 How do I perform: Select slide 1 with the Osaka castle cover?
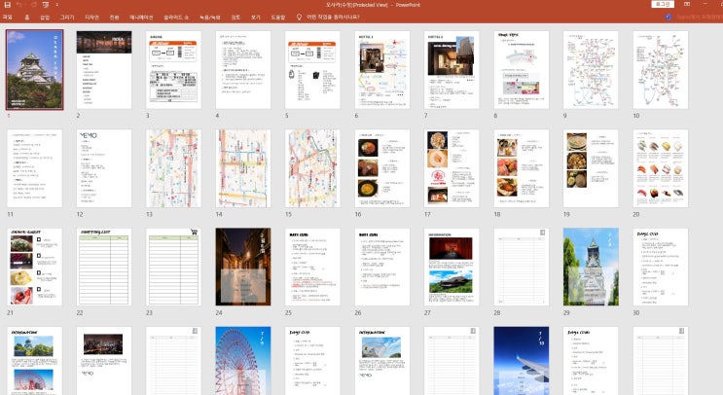pyautogui.click(x=35, y=70)
